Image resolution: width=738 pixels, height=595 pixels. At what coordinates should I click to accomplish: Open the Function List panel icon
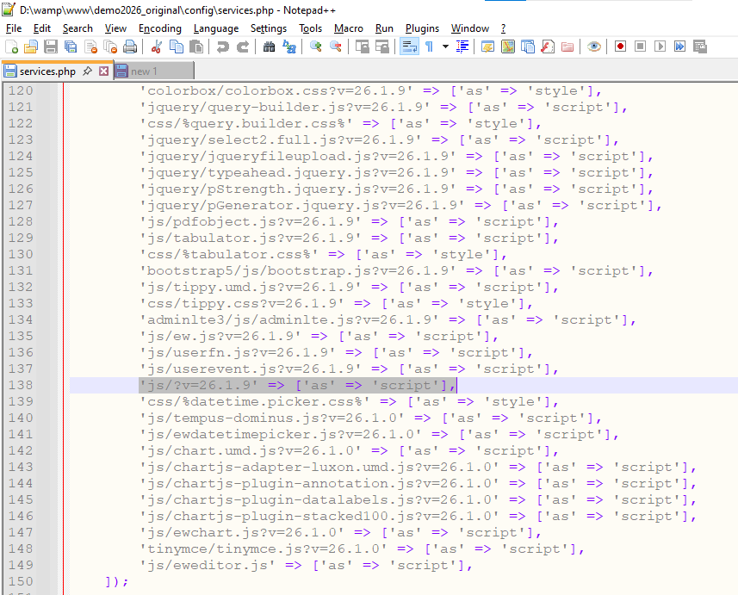coord(548,46)
